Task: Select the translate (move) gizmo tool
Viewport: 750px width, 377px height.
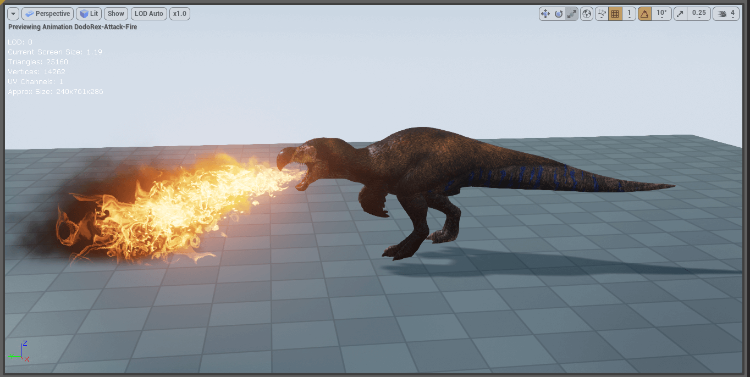Action: 545,14
